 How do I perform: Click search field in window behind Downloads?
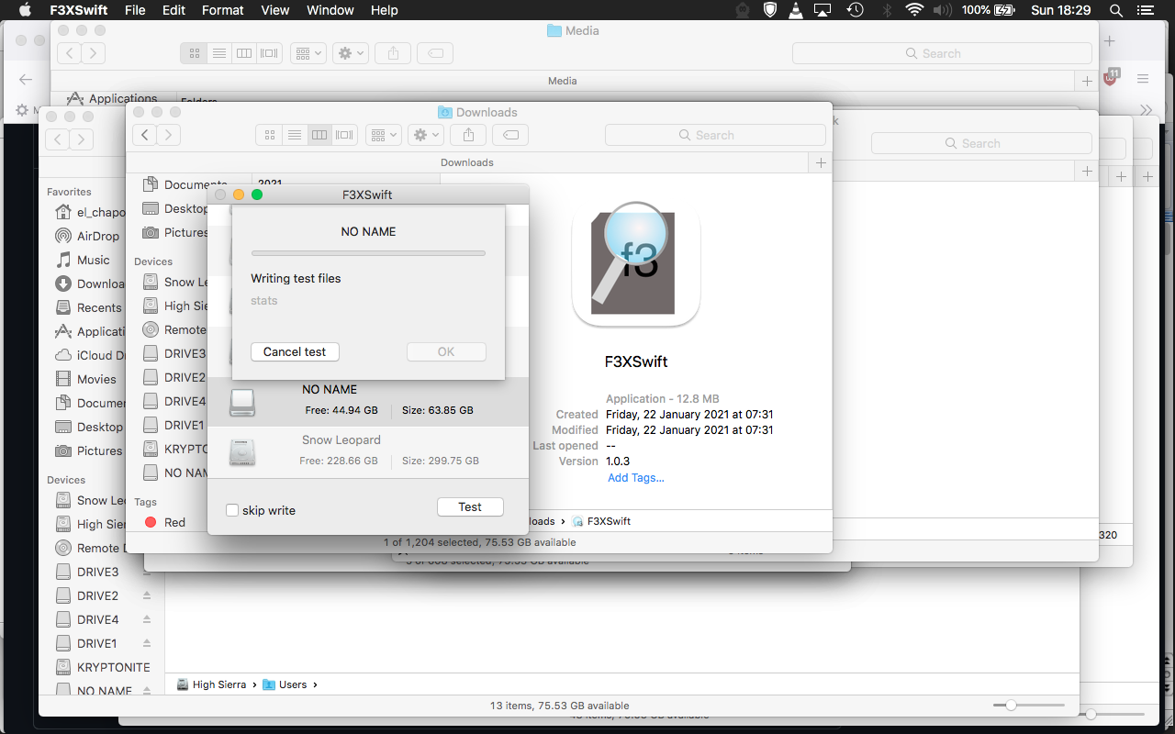[981, 143]
